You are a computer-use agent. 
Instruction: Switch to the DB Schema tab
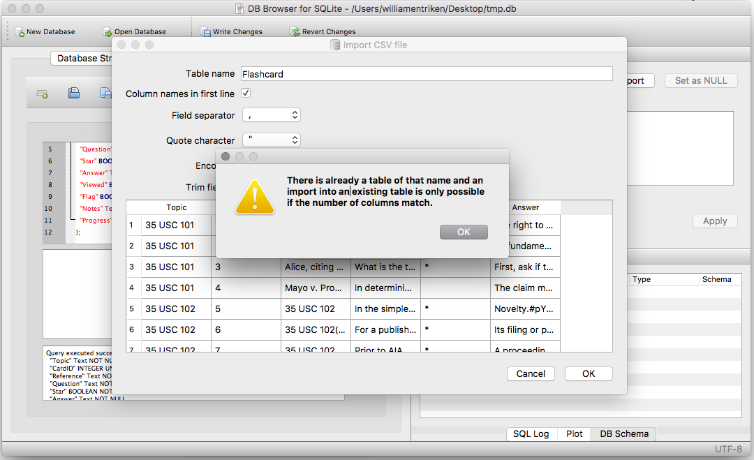point(624,434)
